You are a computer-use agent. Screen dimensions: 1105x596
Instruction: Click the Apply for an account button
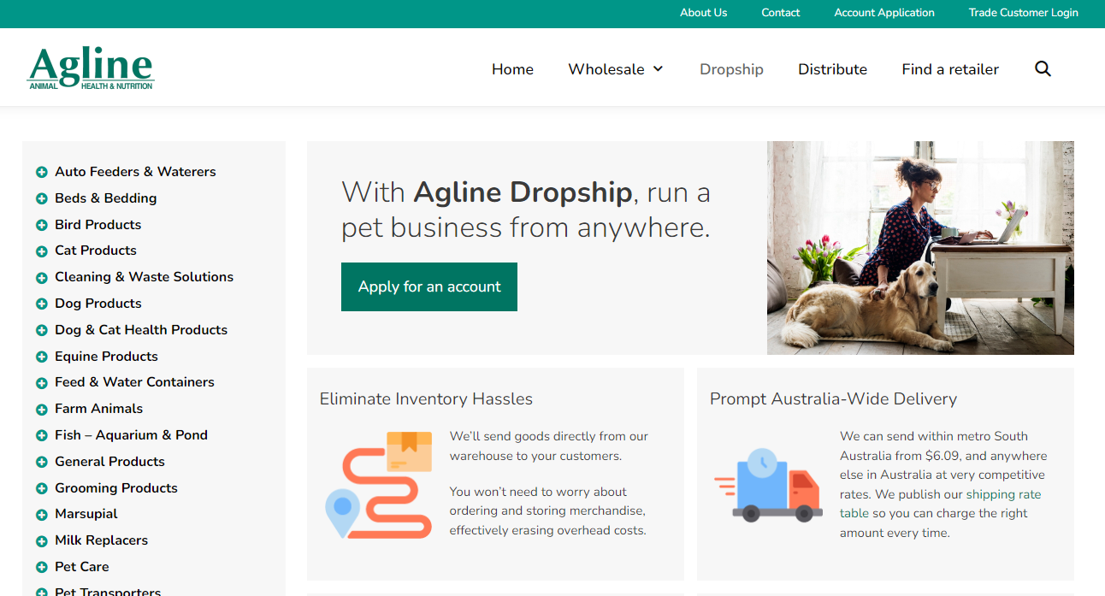(x=429, y=286)
